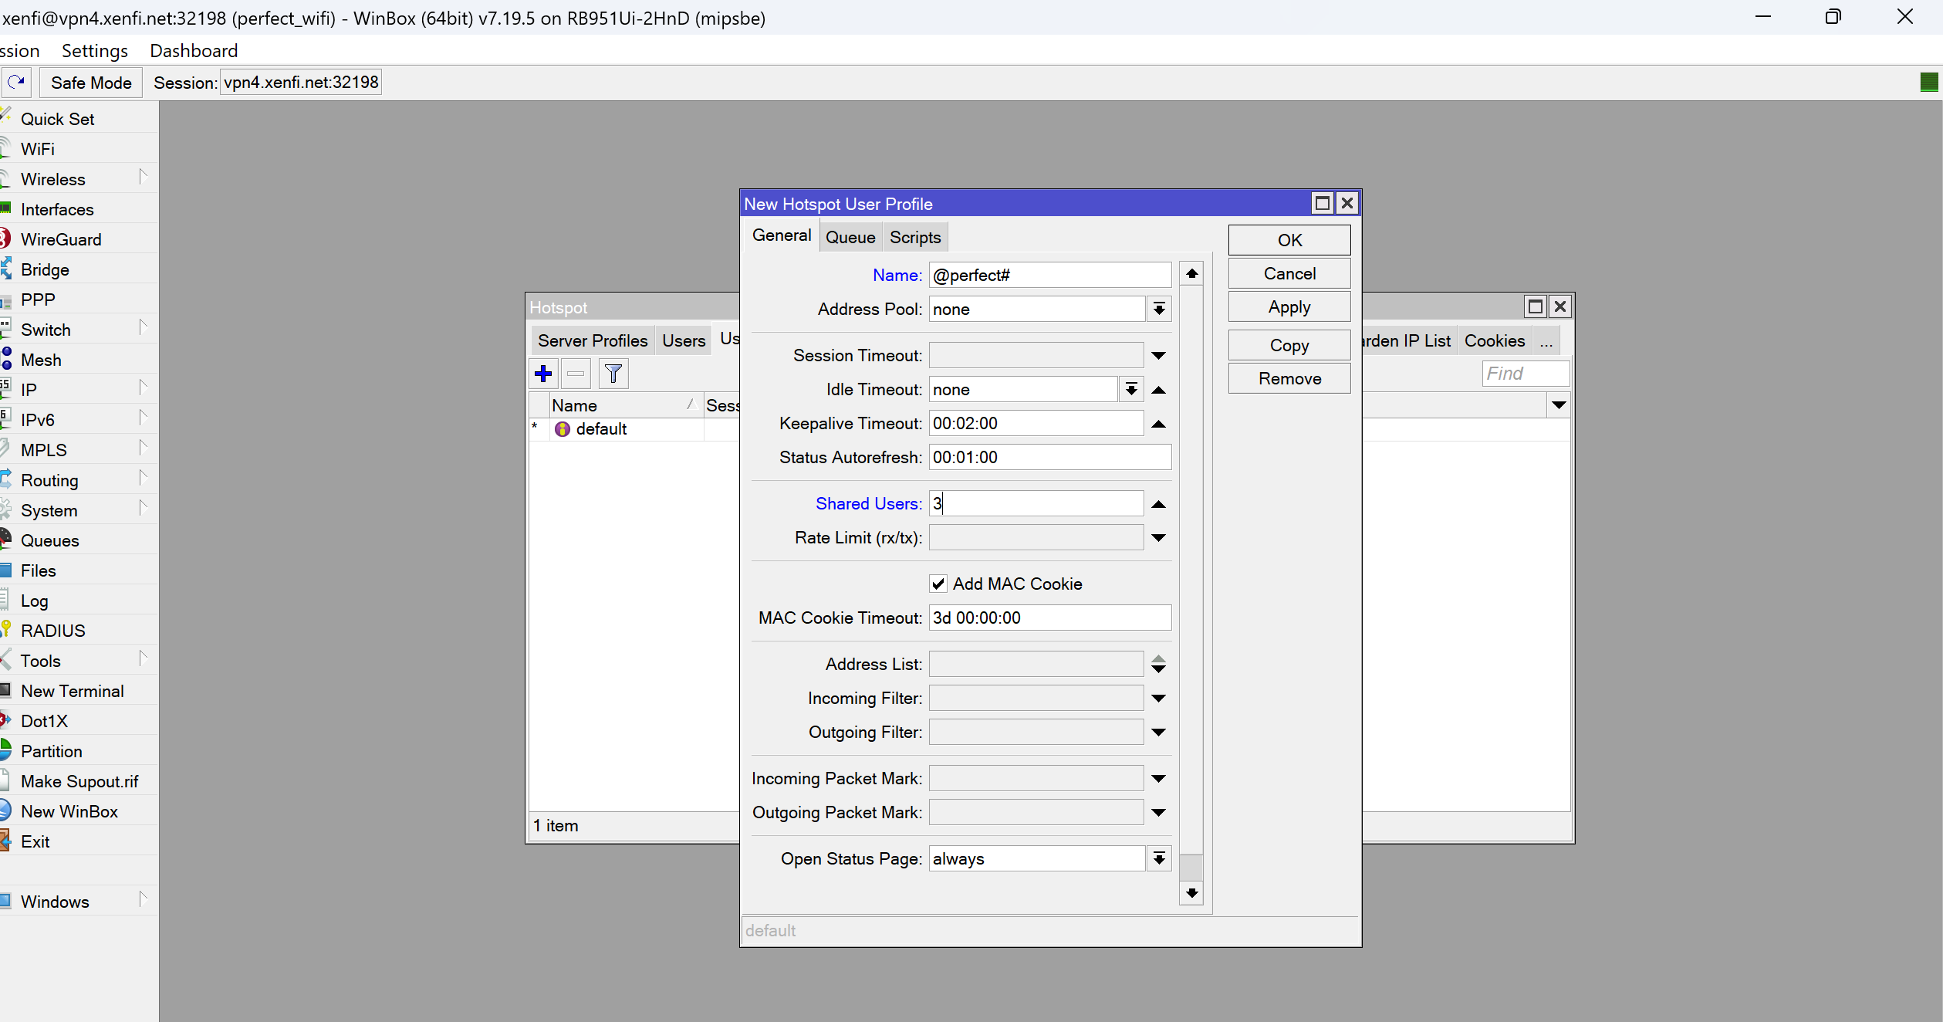This screenshot has height=1022, width=1943.
Task: Open the Open Status Page dropdown
Action: (1158, 858)
